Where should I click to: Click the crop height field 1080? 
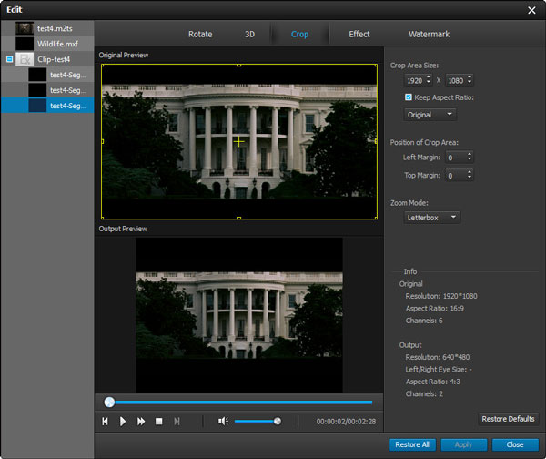pos(456,80)
